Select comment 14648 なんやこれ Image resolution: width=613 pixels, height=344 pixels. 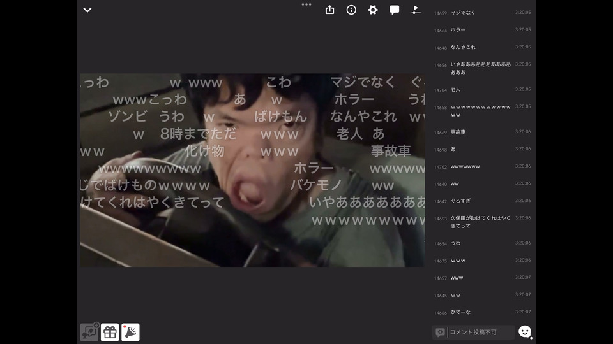coord(483,47)
